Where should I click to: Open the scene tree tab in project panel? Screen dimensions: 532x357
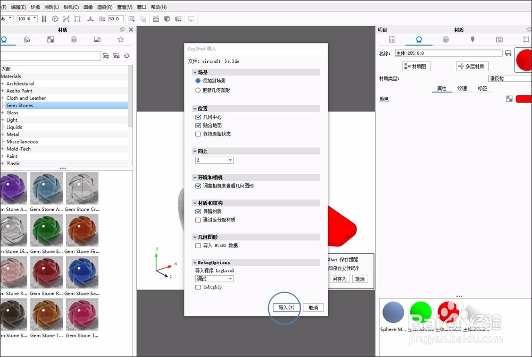392,39
